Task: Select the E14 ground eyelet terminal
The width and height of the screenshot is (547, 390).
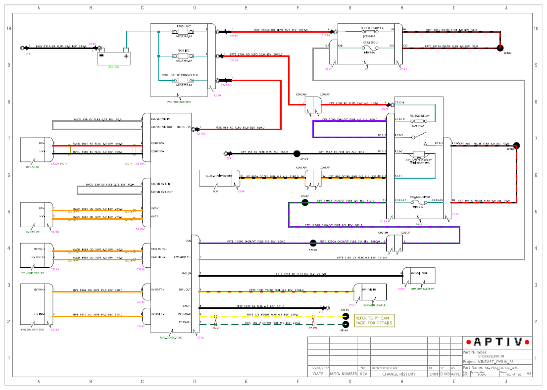Action: pyautogui.click(x=23, y=48)
